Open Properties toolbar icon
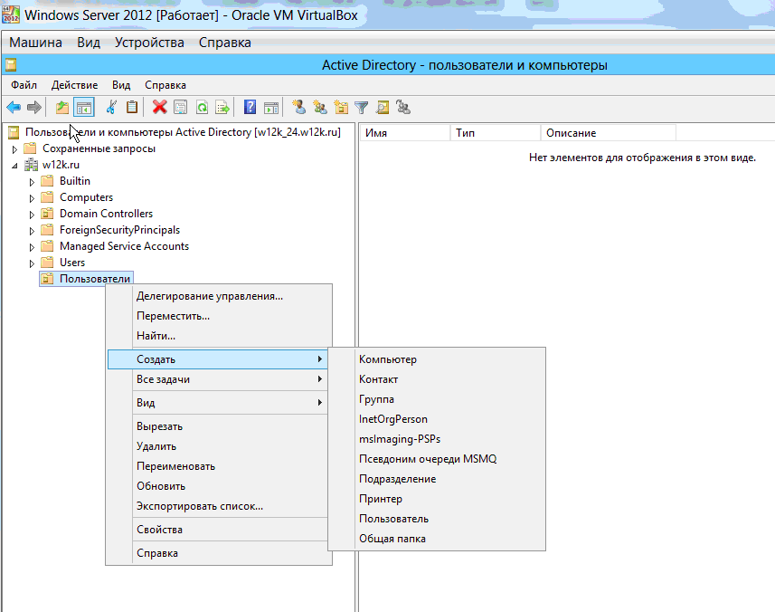 pos(180,107)
